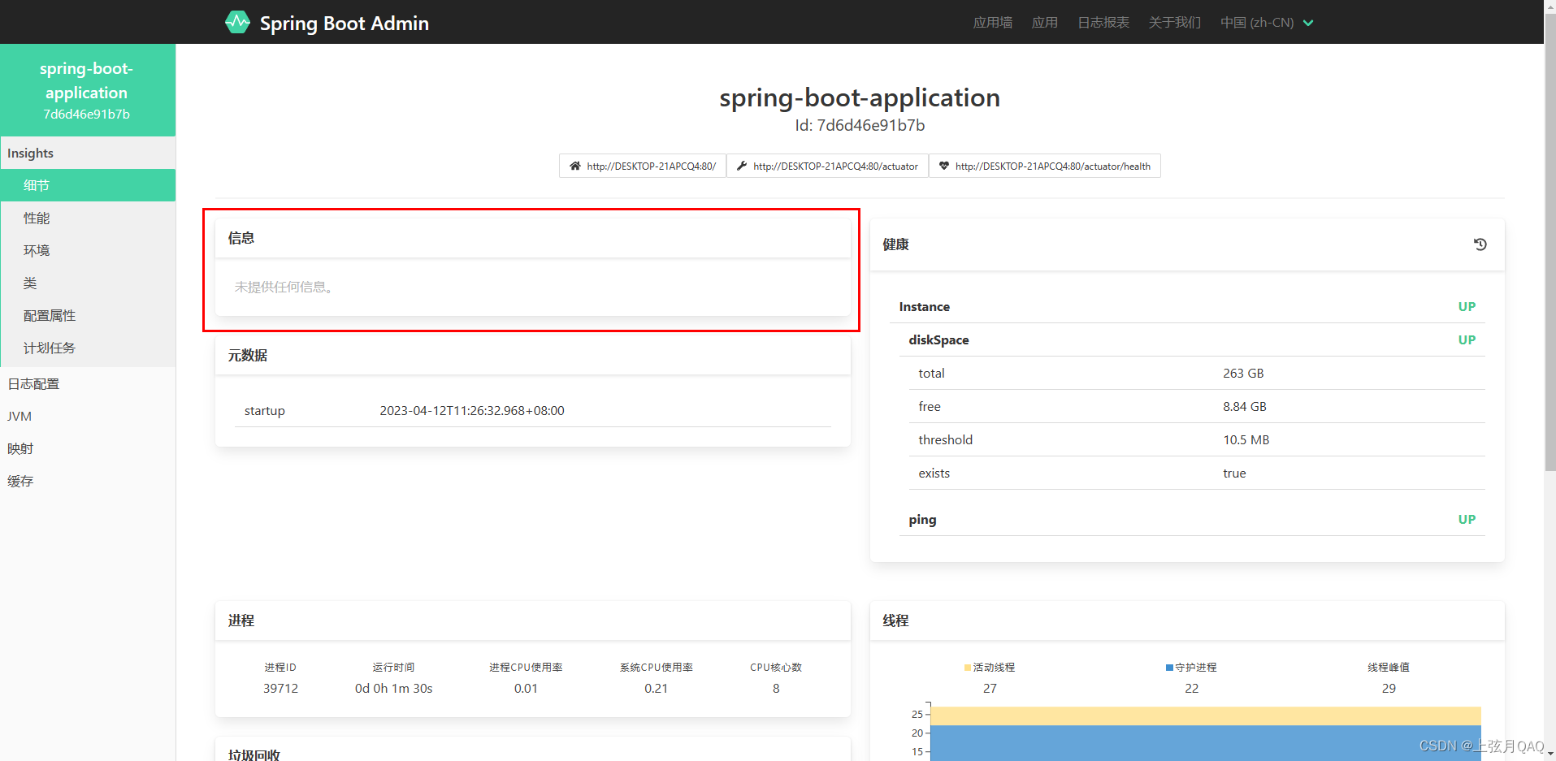
Task: Click the heart icon on health endpoint link
Action: pos(943,166)
